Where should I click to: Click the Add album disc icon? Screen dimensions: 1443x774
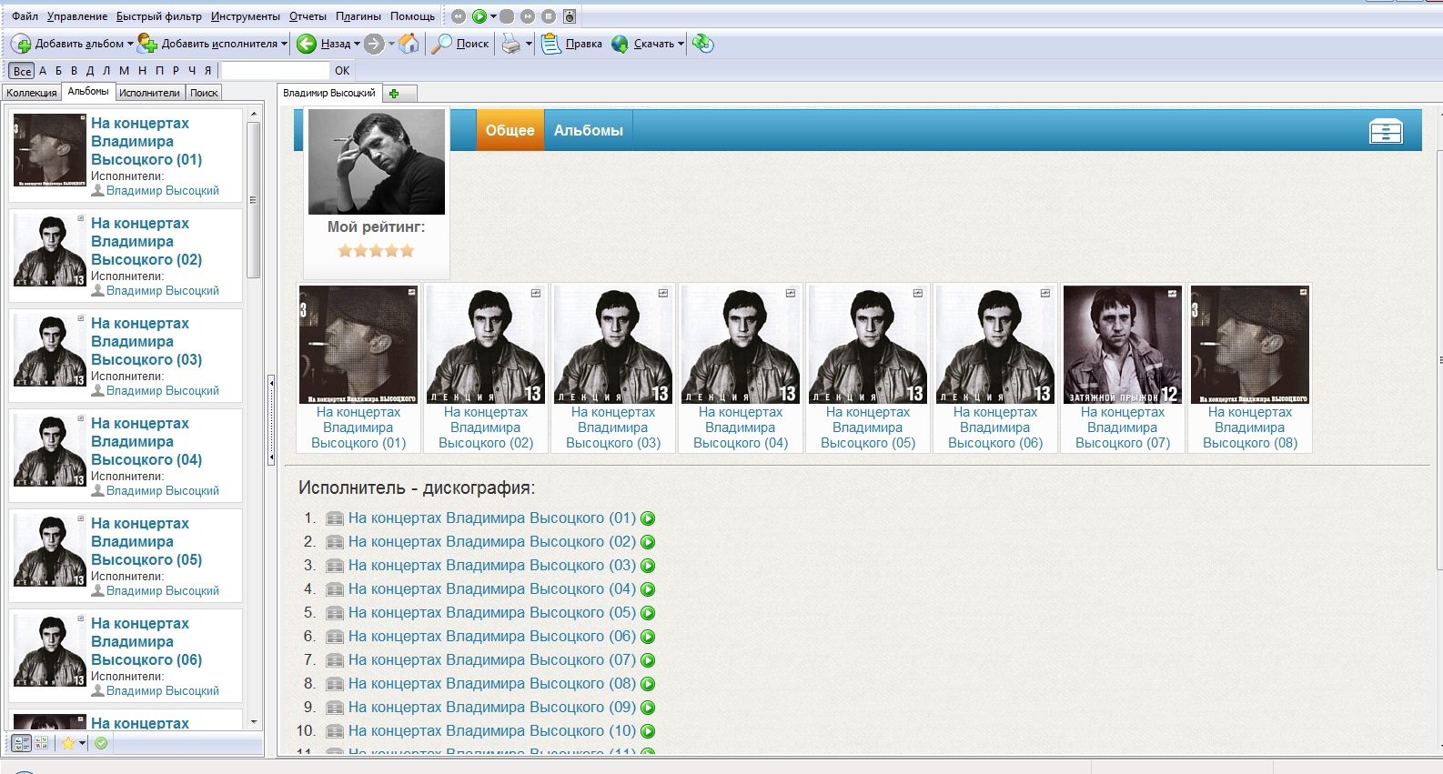tap(21, 44)
